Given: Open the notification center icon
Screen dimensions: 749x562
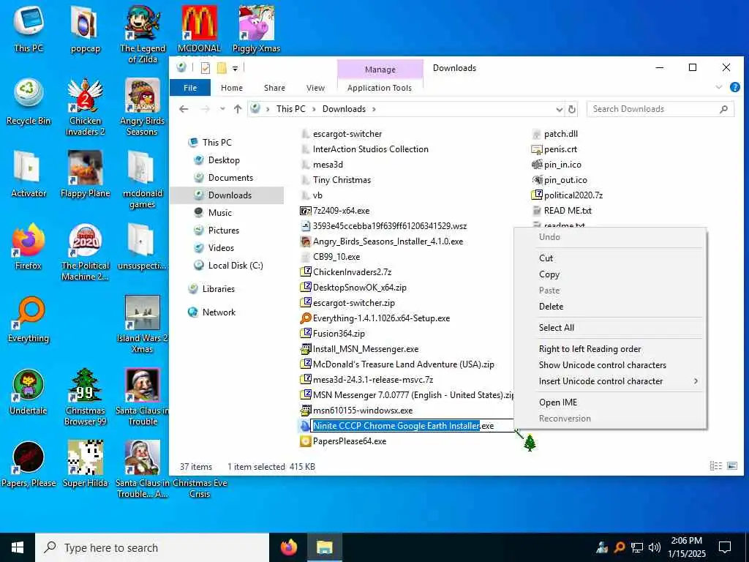Looking at the screenshot, I should (x=725, y=547).
